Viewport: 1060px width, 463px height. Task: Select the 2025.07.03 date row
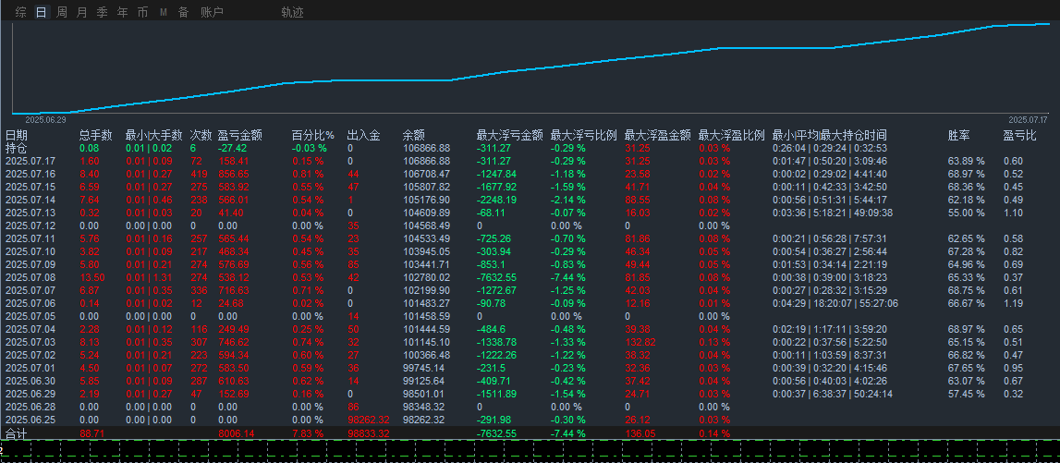point(30,341)
